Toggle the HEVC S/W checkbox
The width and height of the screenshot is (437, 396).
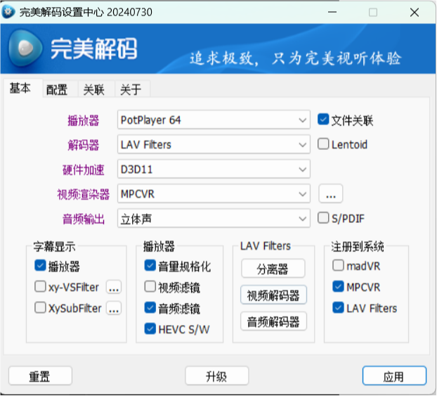[x=150, y=328]
